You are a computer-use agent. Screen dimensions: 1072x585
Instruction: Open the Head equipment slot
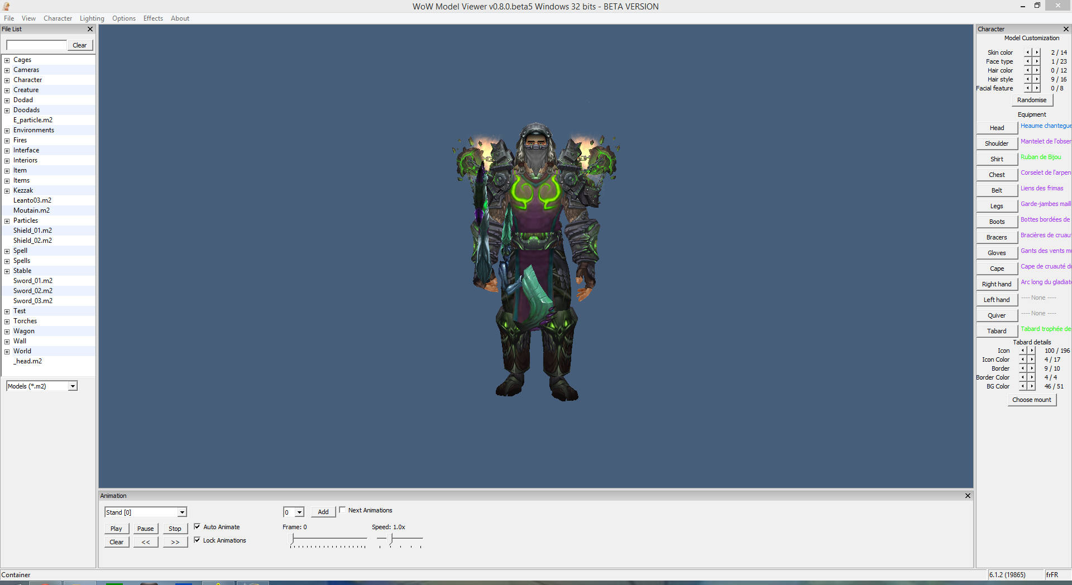[996, 128]
